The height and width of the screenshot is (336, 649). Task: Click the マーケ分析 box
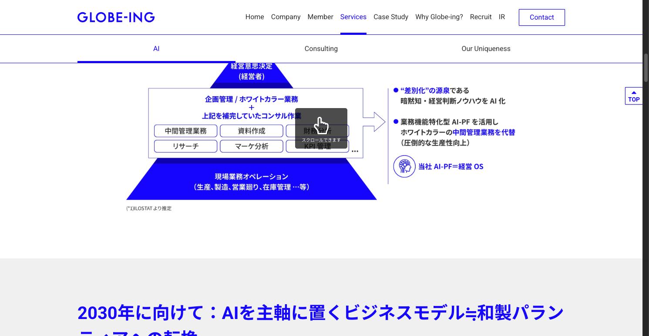pos(252,146)
